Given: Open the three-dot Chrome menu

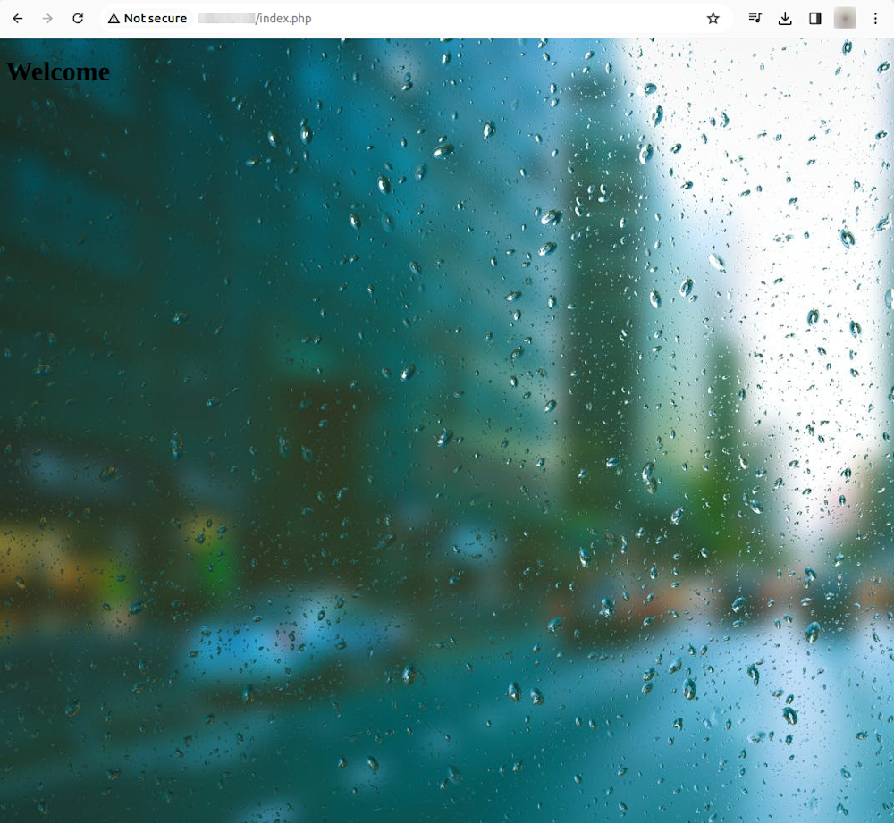Looking at the screenshot, I should (x=875, y=18).
